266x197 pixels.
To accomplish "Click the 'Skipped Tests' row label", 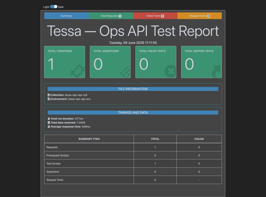I will pos(55,180).
